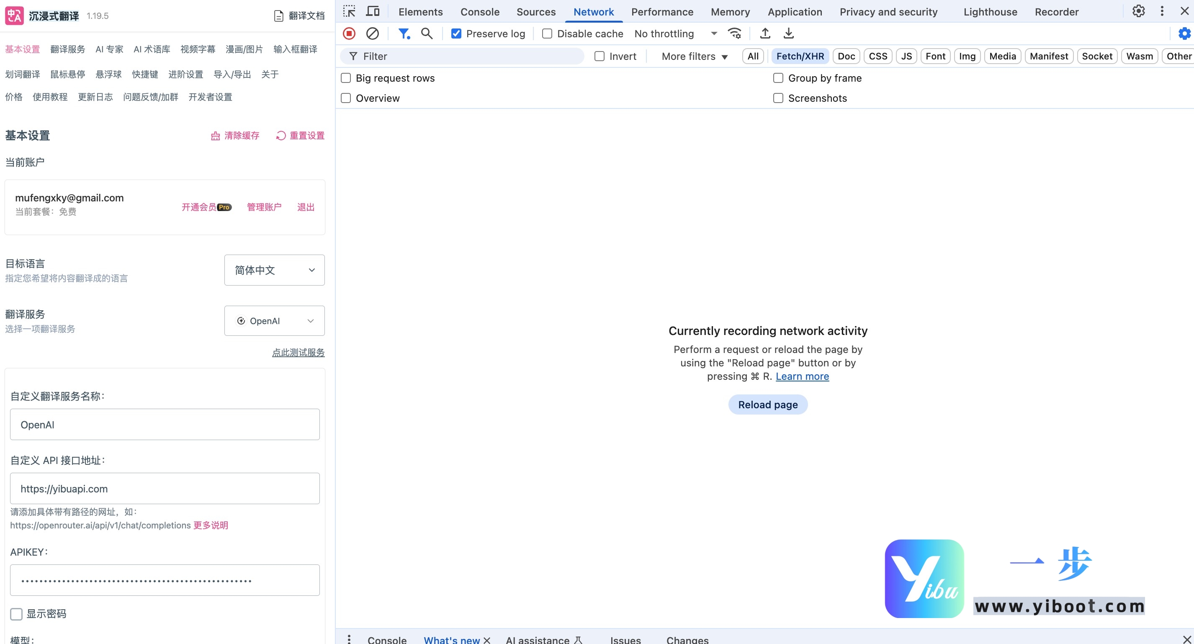Click the import HAR file upload icon
The height and width of the screenshot is (644, 1194).
point(765,33)
